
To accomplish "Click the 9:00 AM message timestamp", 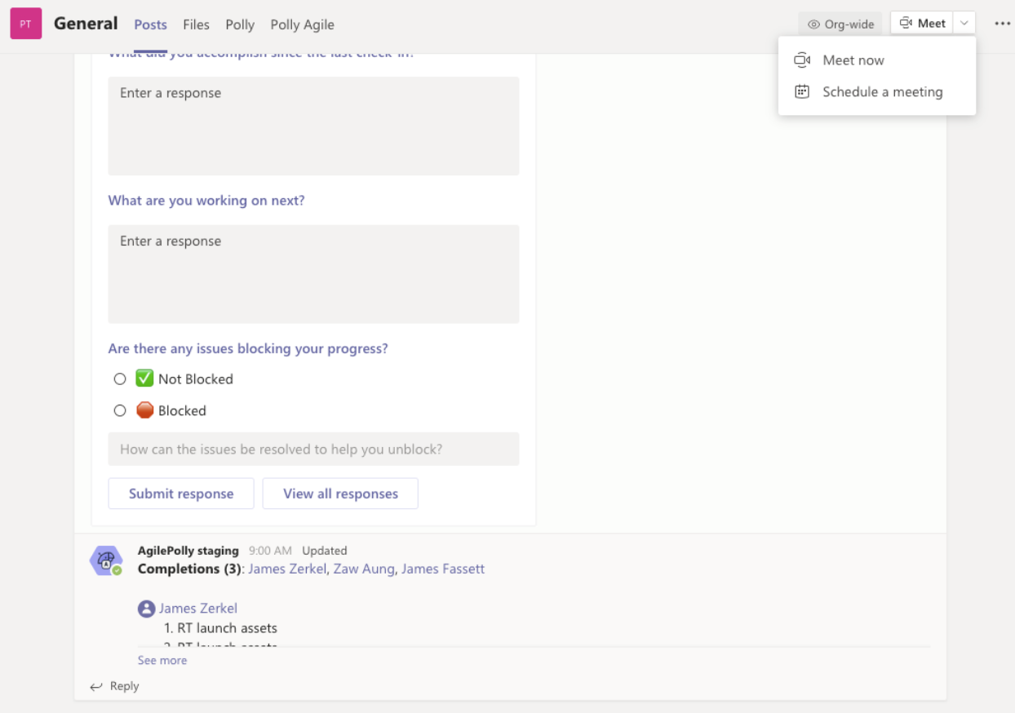I will pyautogui.click(x=270, y=551).
